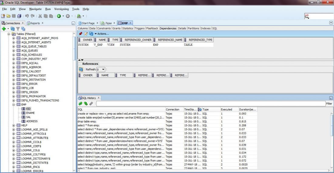Click the Ask Tom search box
Viewport: 334px width, 173px height.
point(319,16)
